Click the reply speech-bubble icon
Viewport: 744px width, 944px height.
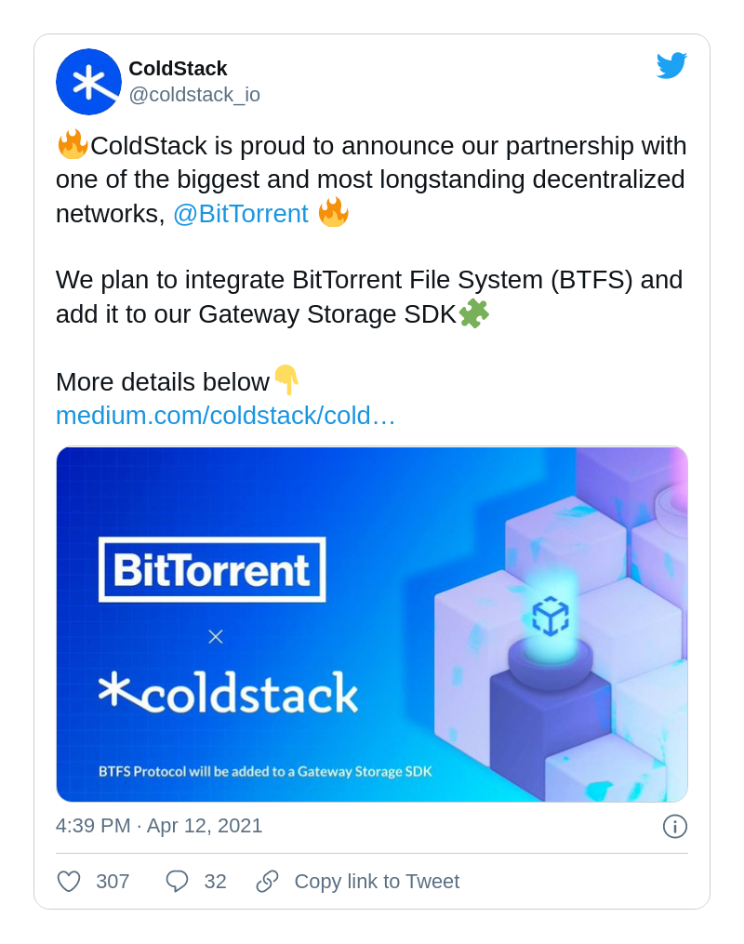[x=178, y=881]
